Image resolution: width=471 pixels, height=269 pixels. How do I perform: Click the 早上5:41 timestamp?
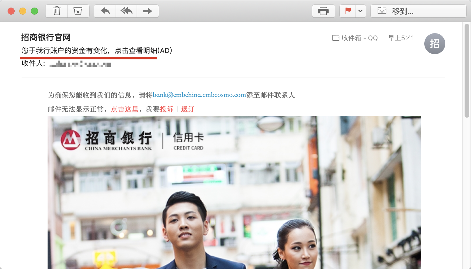click(x=401, y=38)
